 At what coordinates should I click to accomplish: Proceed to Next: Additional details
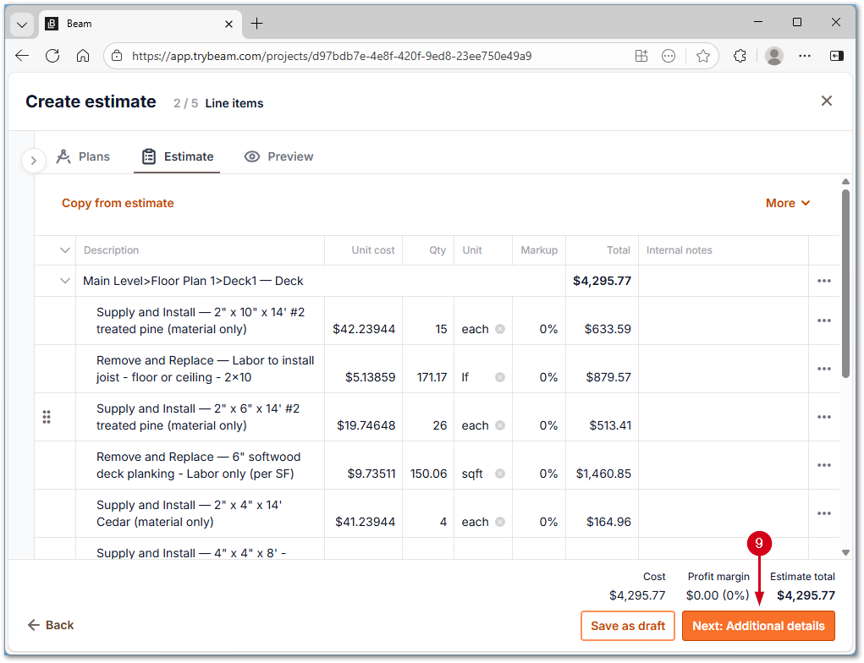pyautogui.click(x=758, y=626)
